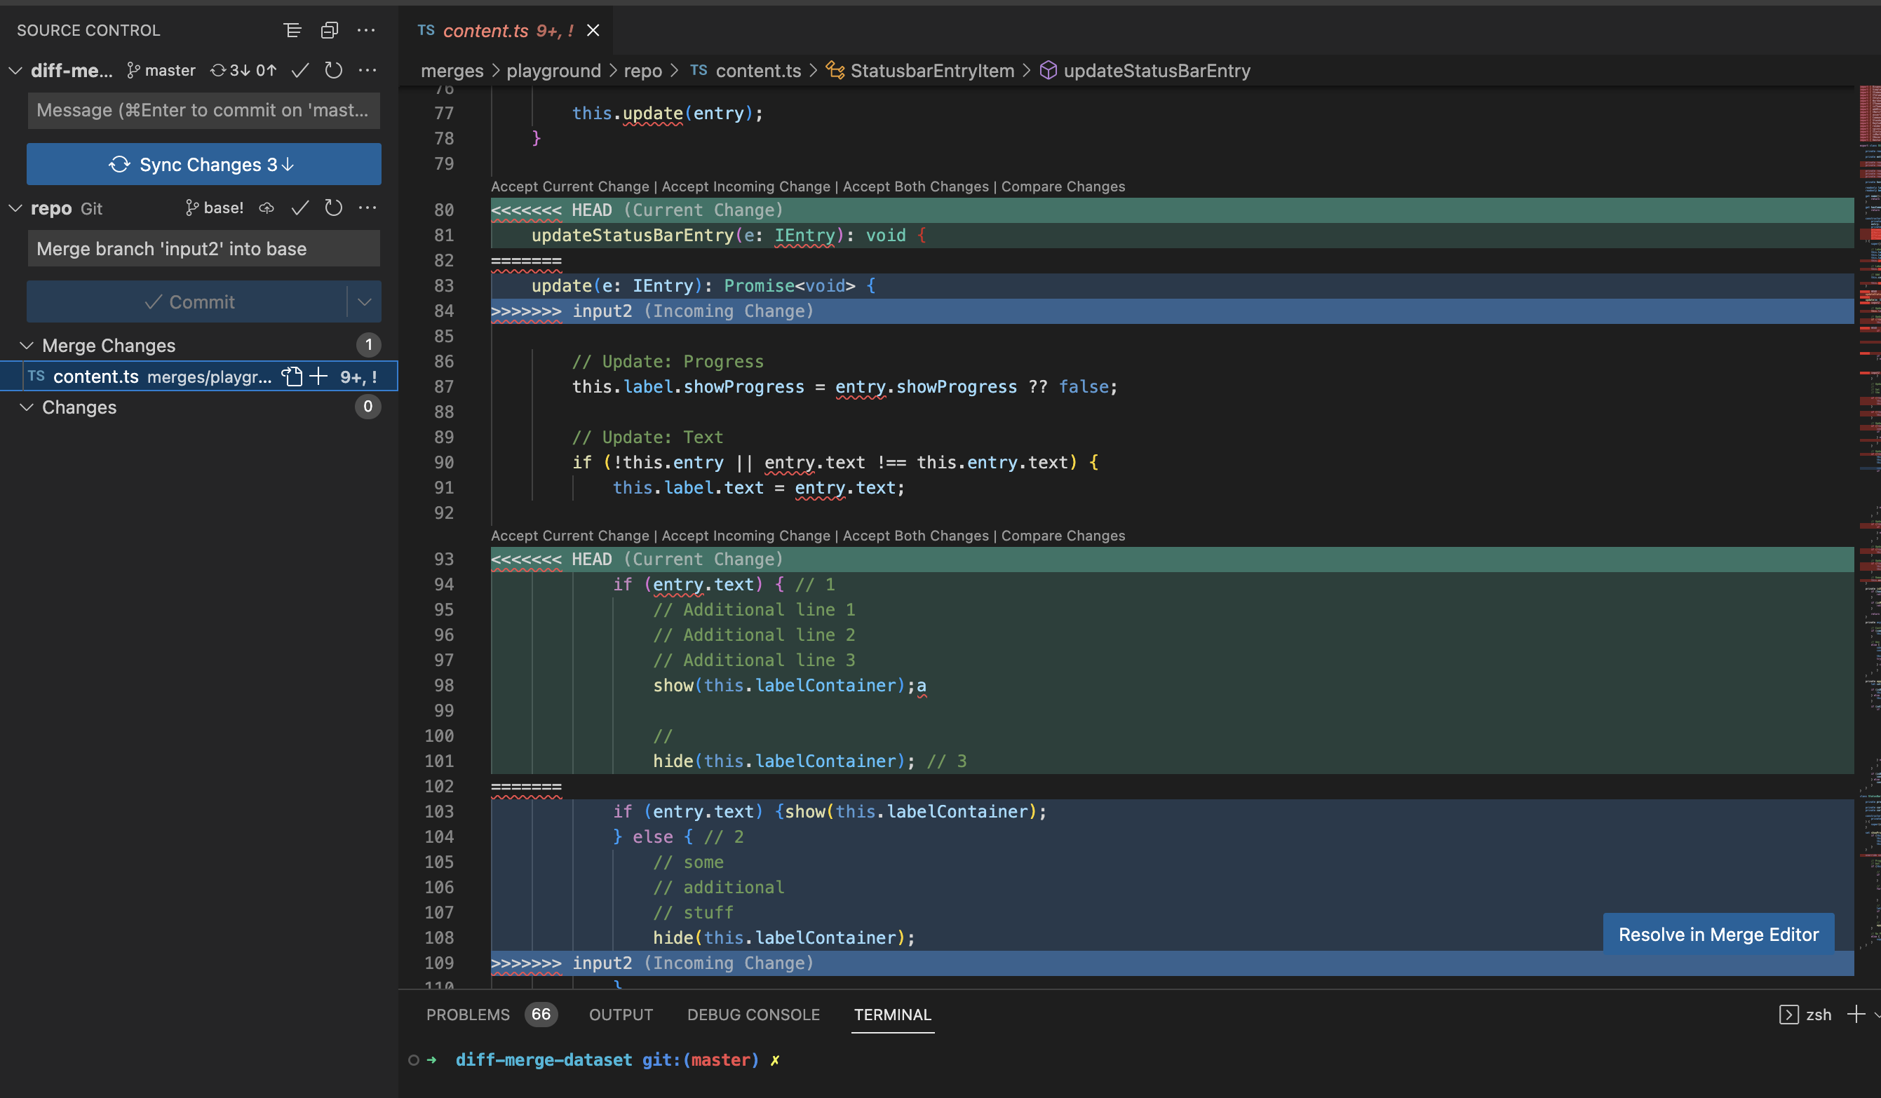Select the Commit All checkmark icon for repo
This screenshot has width=1881, height=1098.
299,208
